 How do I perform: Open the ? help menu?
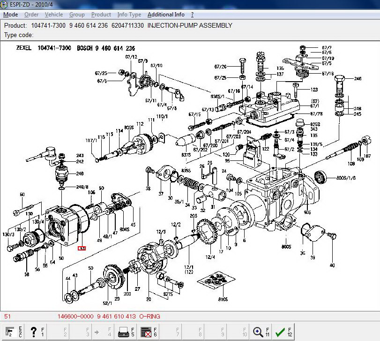[192, 15]
